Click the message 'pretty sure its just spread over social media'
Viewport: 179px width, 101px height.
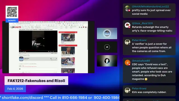(151, 12)
